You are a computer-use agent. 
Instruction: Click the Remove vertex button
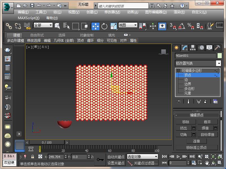pos(186,122)
